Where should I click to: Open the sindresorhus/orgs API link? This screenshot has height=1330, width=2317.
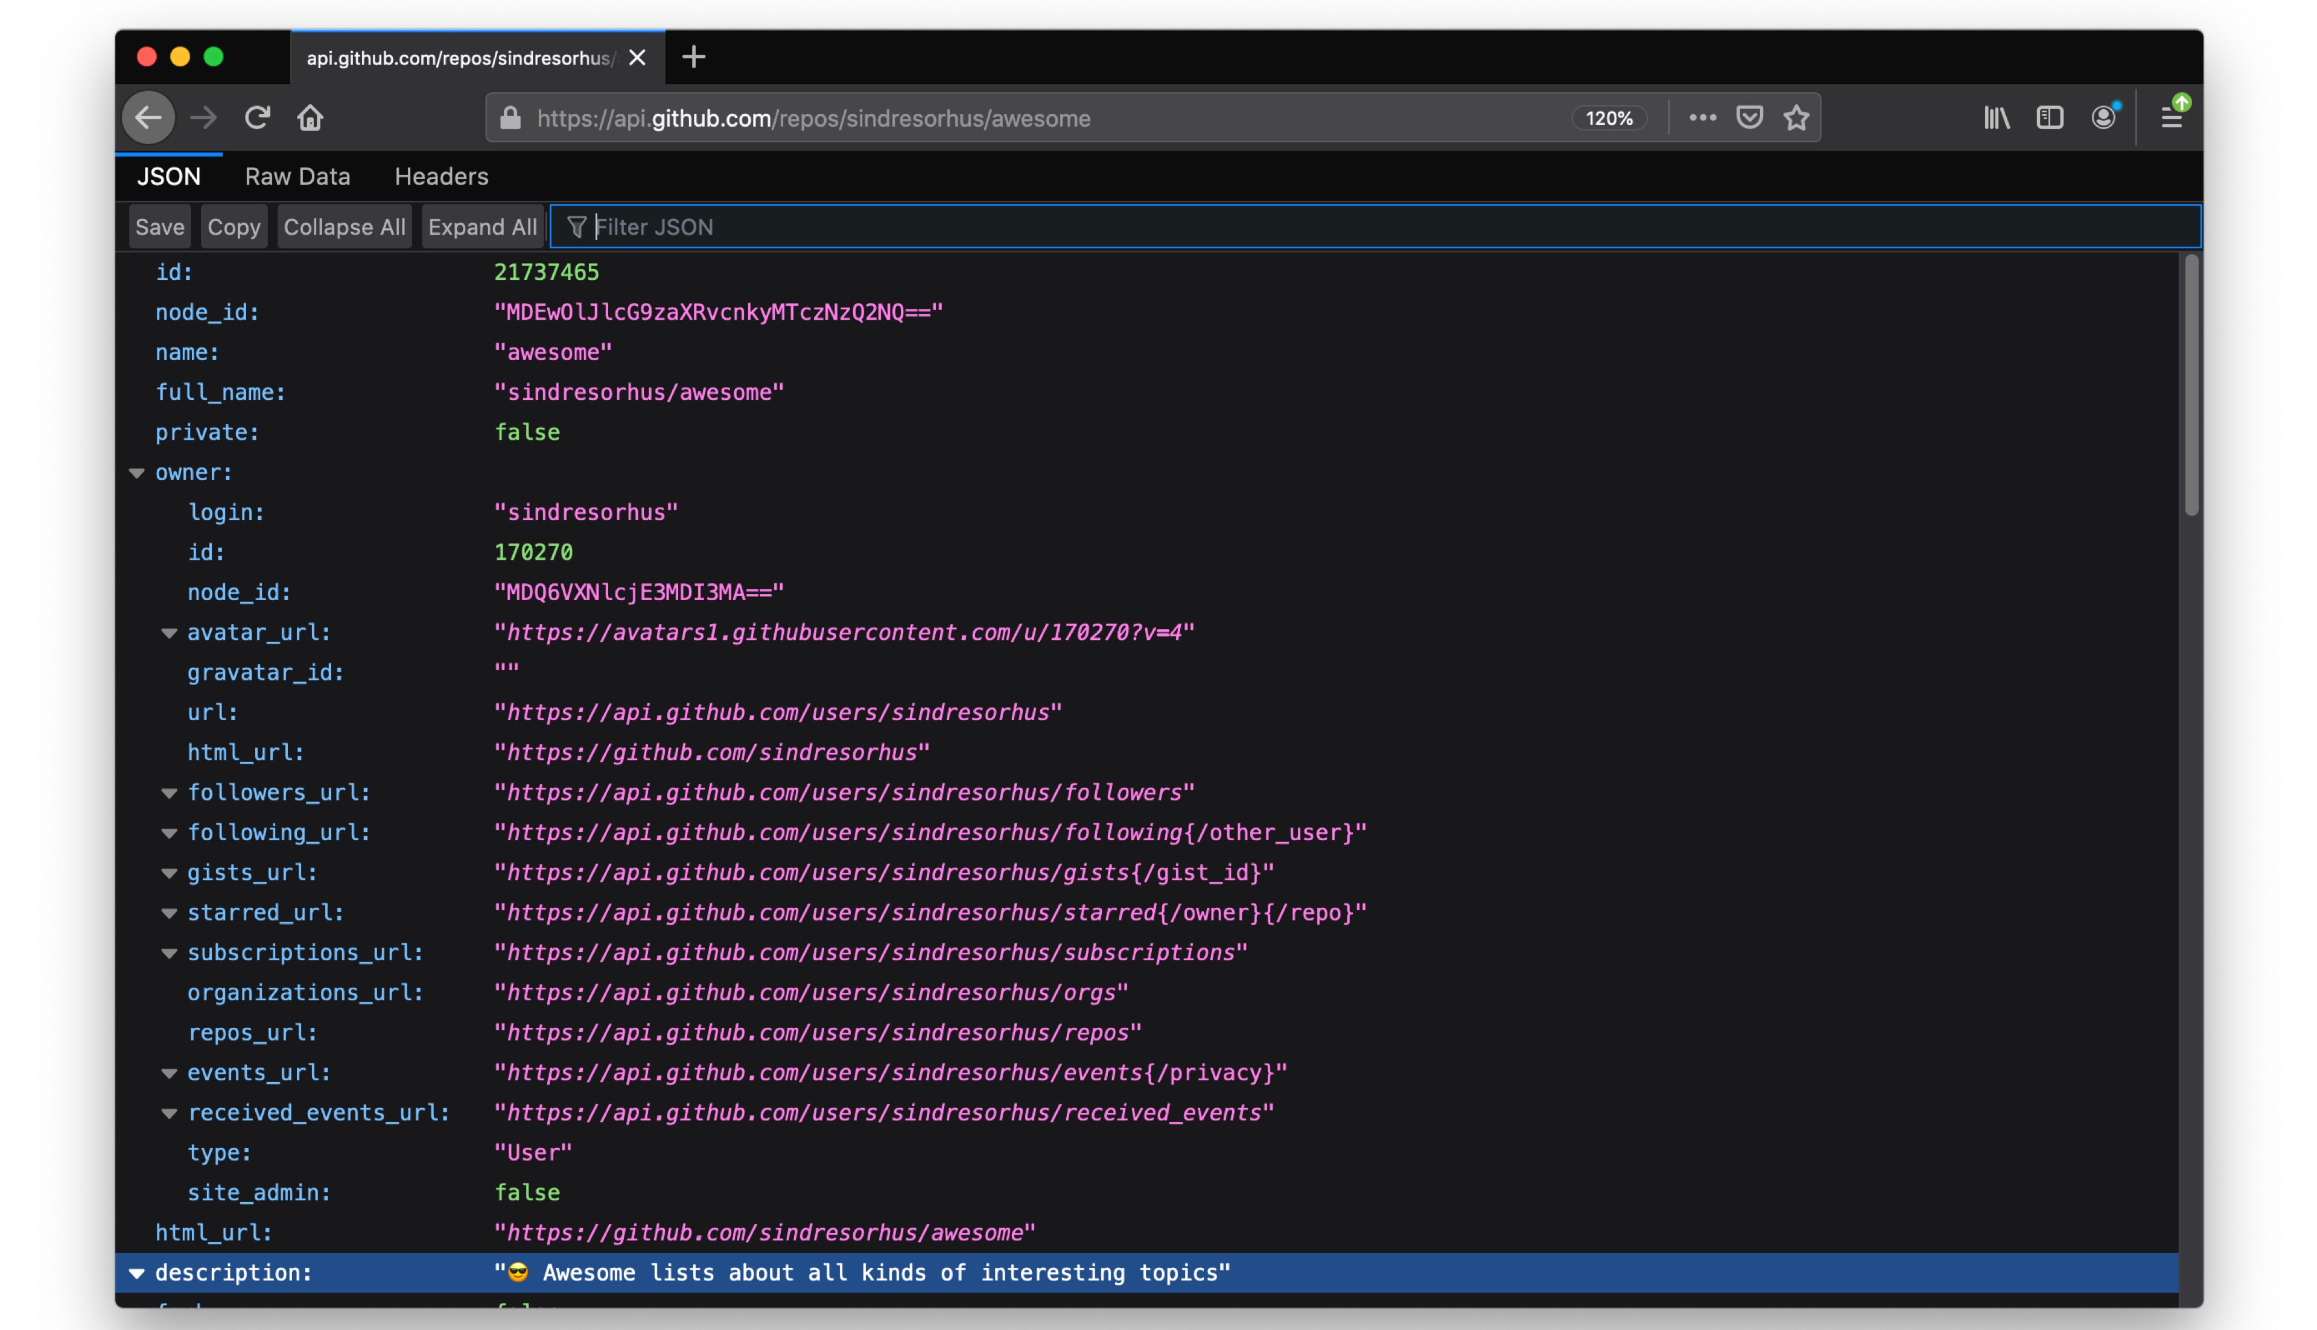812,993
